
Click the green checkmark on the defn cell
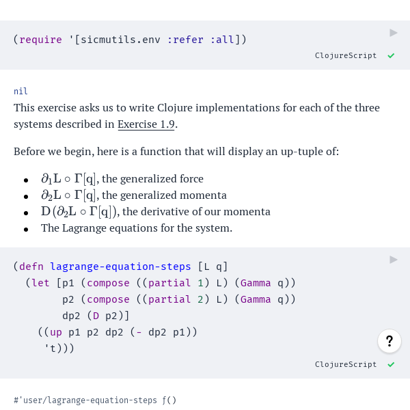coord(391,364)
